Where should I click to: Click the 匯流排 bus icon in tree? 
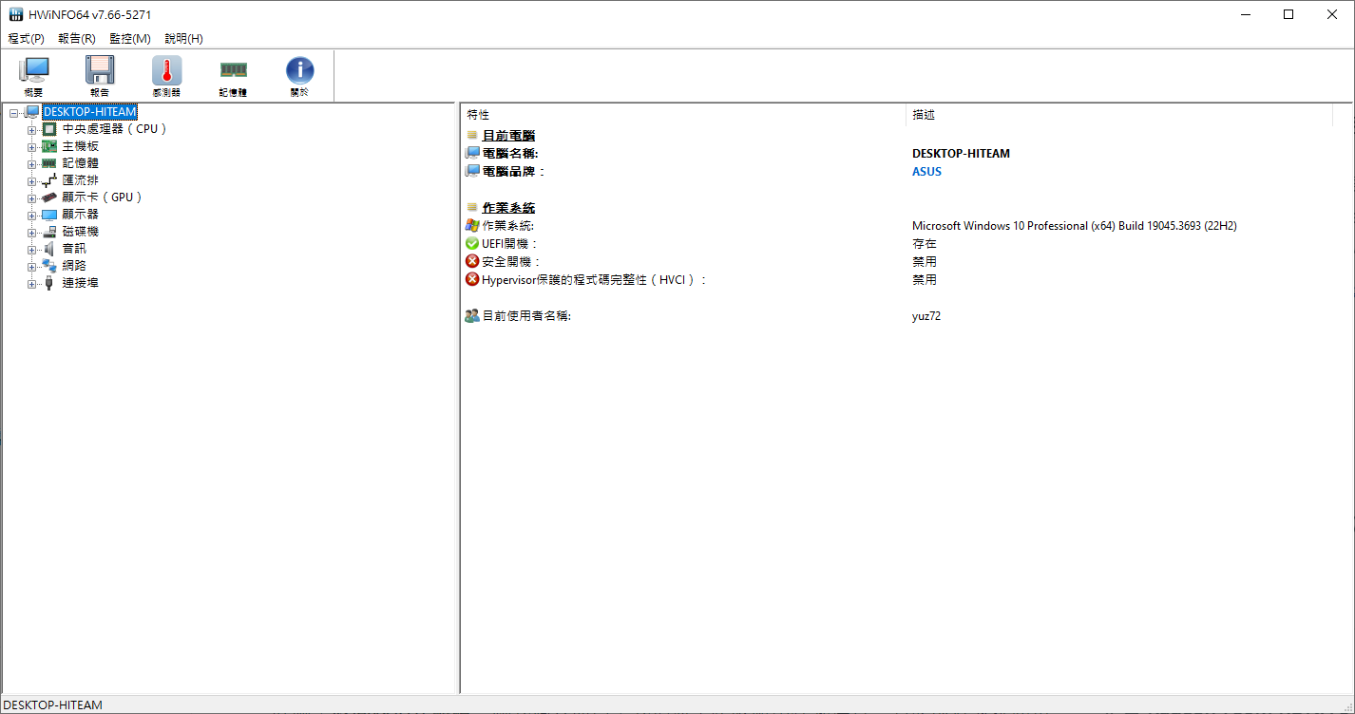49,180
